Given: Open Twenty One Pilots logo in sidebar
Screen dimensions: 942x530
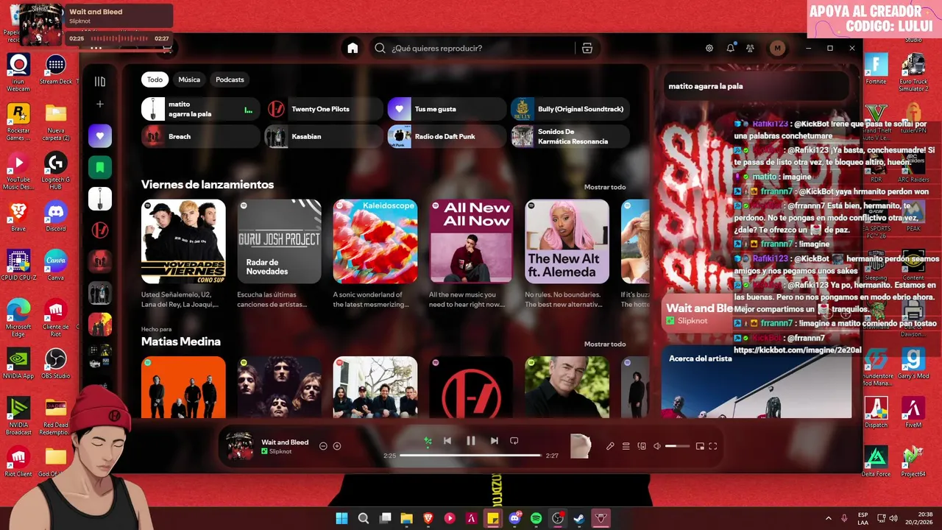Looking at the screenshot, I should click(x=100, y=230).
